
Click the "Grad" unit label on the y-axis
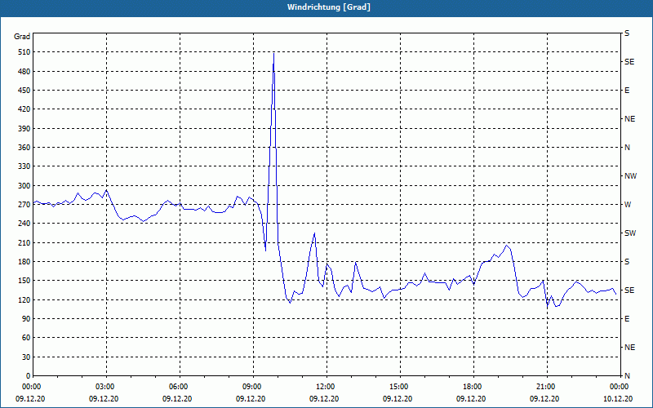point(22,37)
